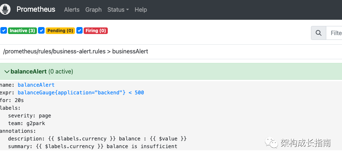This screenshot has width=342, height=158.
Task: Open the Alerts page
Action: coord(72,10)
